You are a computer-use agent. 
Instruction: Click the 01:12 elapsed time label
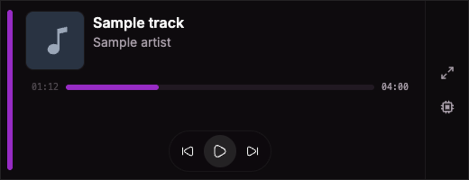[45, 87]
